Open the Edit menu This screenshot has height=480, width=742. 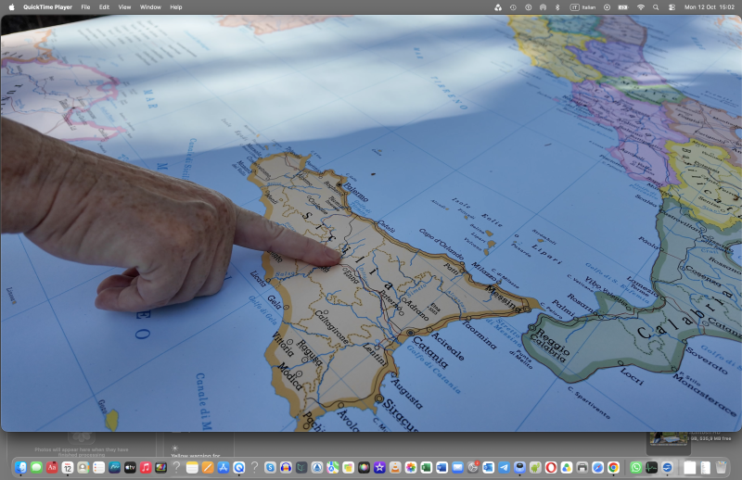104,7
